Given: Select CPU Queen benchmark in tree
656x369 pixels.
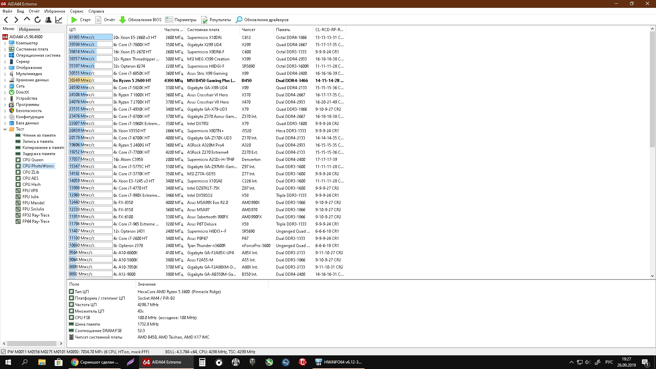Looking at the screenshot, I should coord(33,160).
